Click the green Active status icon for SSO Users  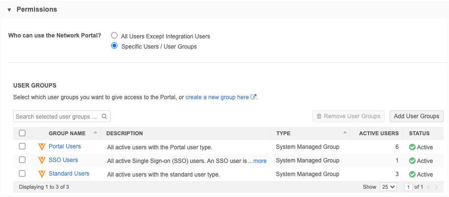pyautogui.click(x=412, y=161)
